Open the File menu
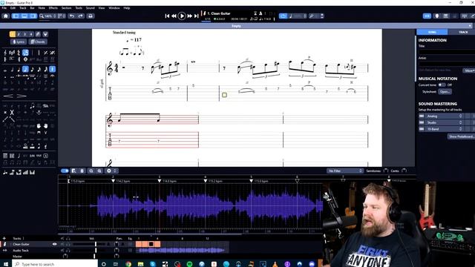Screen dimensions: 475x267 (4, 8)
